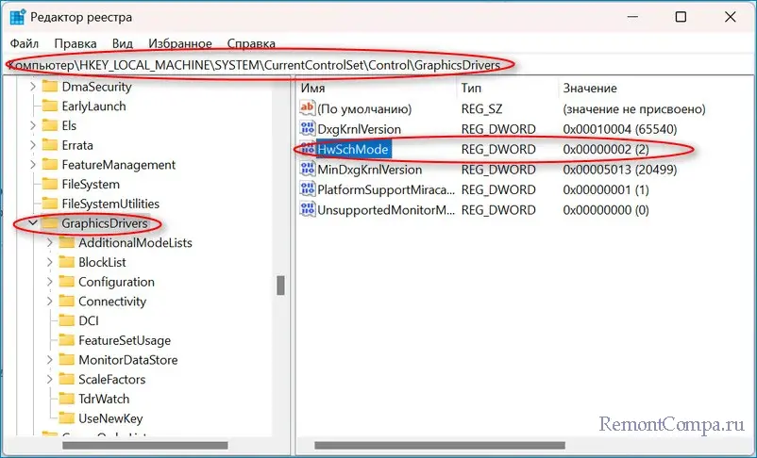Click the UnsupportedMonitorM value icon

307,209
